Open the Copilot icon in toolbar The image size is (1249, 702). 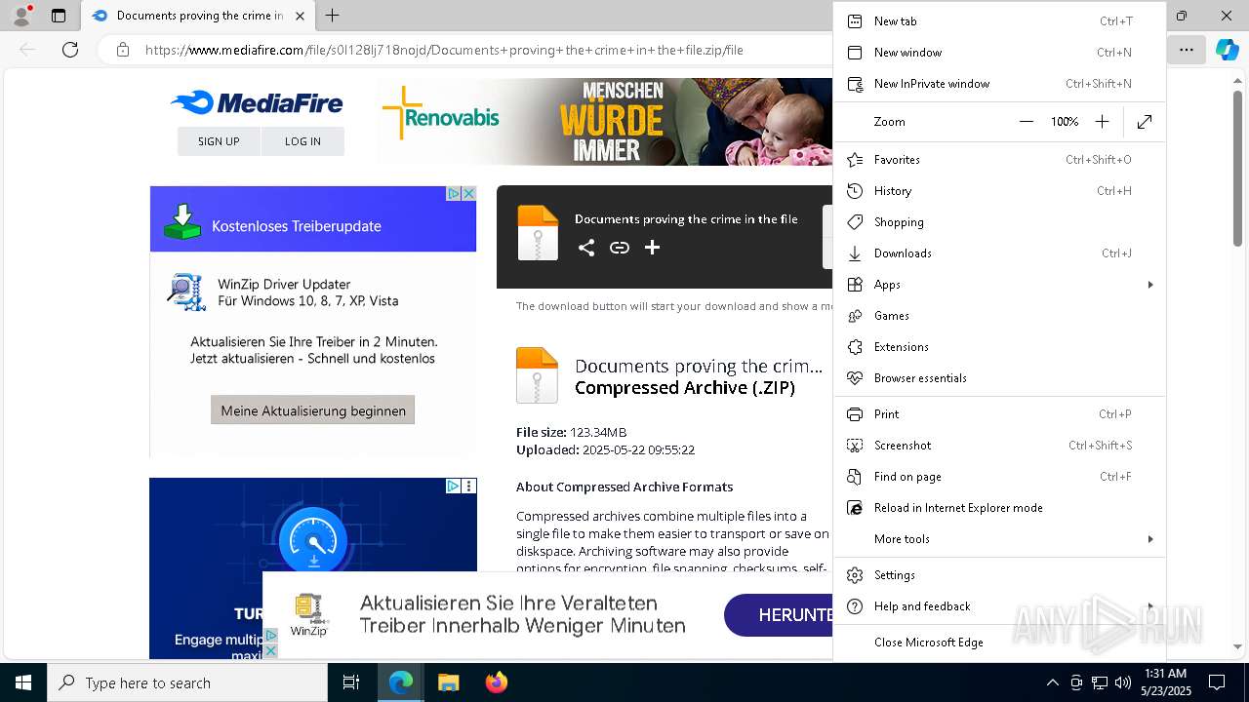tap(1227, 49)
